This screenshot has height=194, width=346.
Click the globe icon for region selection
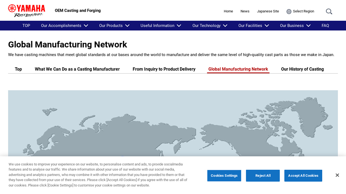[289, 12]
